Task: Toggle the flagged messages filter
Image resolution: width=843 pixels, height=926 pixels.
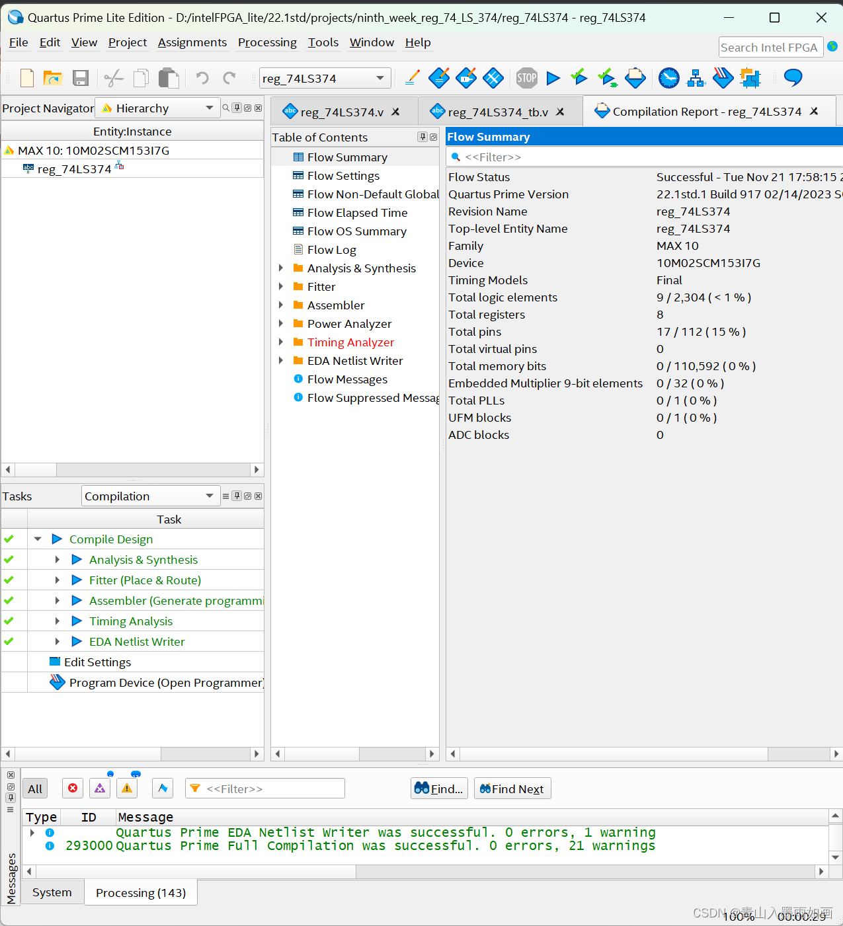Action: 163,788
